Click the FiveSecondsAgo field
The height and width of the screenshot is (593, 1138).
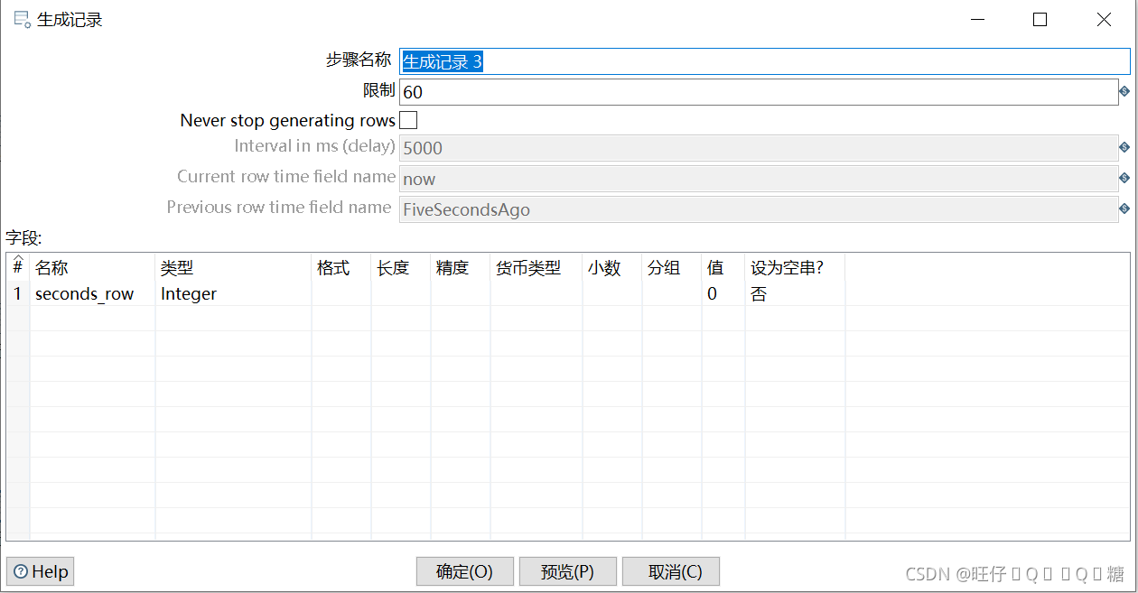[x=759, y=209]
